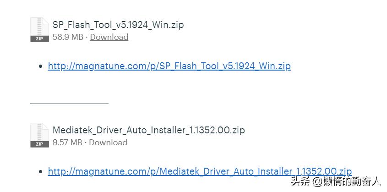Click the gray ZIP badge on the SP_Flash_Tool icon

coord(39,38)
